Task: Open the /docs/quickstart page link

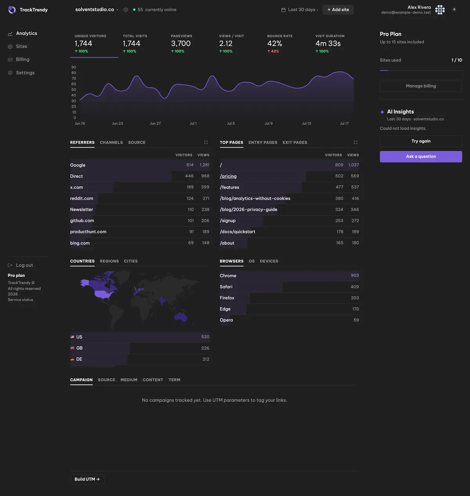Action: pos(237,232)
